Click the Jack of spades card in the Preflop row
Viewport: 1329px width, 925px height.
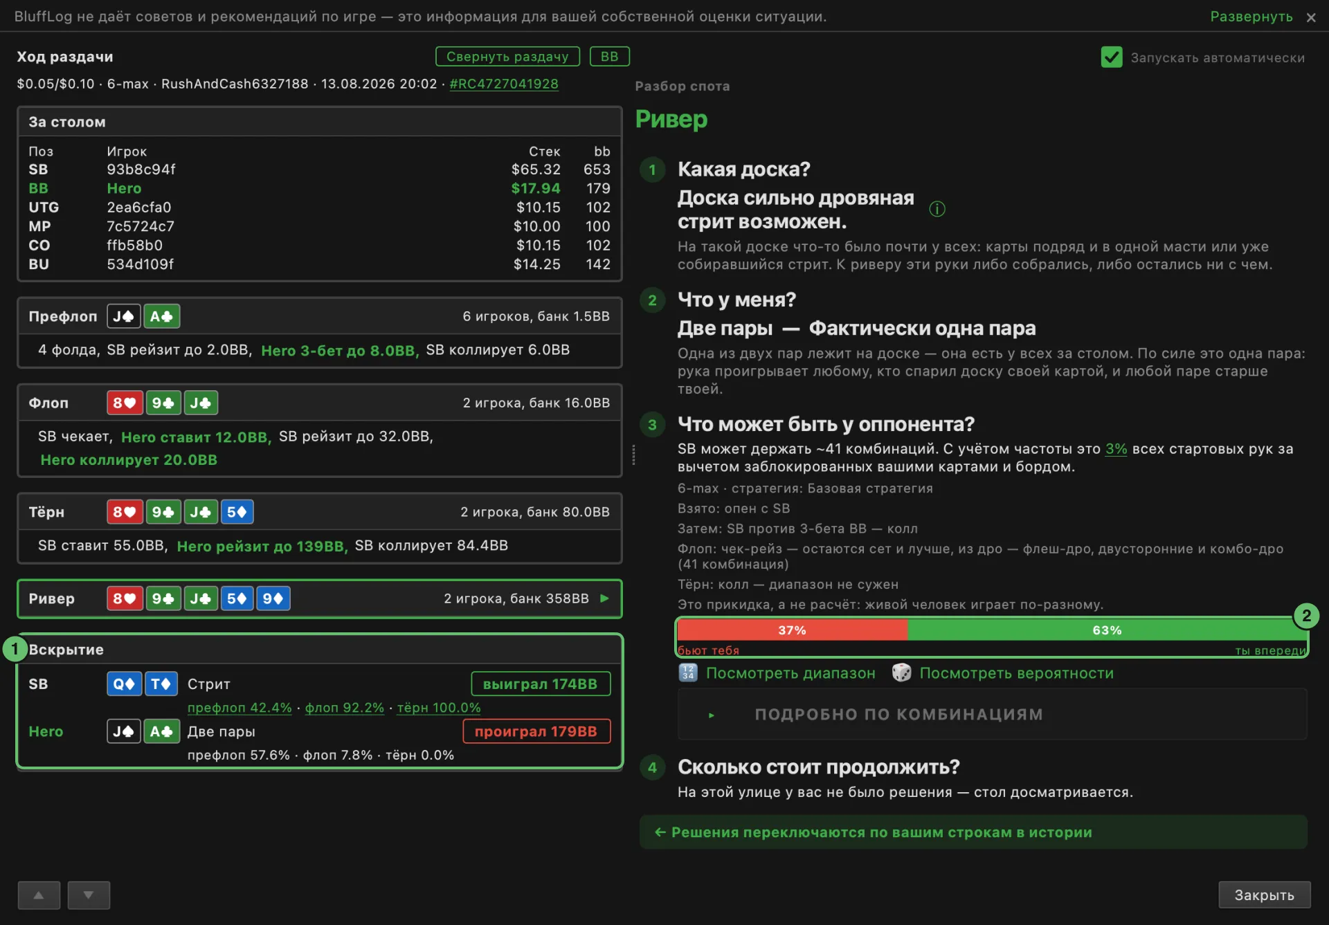click(124, 316)
